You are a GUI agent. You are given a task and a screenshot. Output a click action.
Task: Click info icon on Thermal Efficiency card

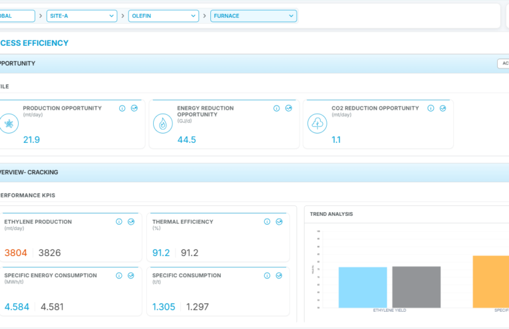(267, 222)
